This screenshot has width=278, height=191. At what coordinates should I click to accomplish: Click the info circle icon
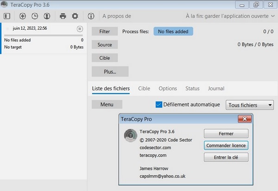[x=91, y=16]
